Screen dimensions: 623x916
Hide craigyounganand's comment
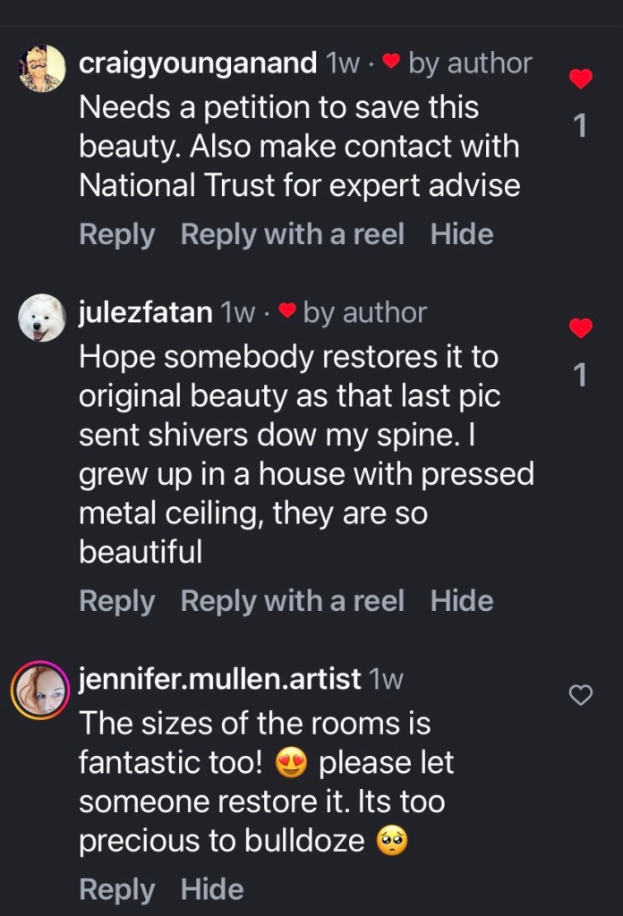(x=462, y=234)
